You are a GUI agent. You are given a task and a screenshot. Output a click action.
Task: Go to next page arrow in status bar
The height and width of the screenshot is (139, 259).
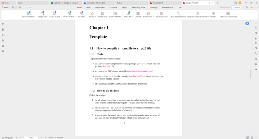coord(41,138)
